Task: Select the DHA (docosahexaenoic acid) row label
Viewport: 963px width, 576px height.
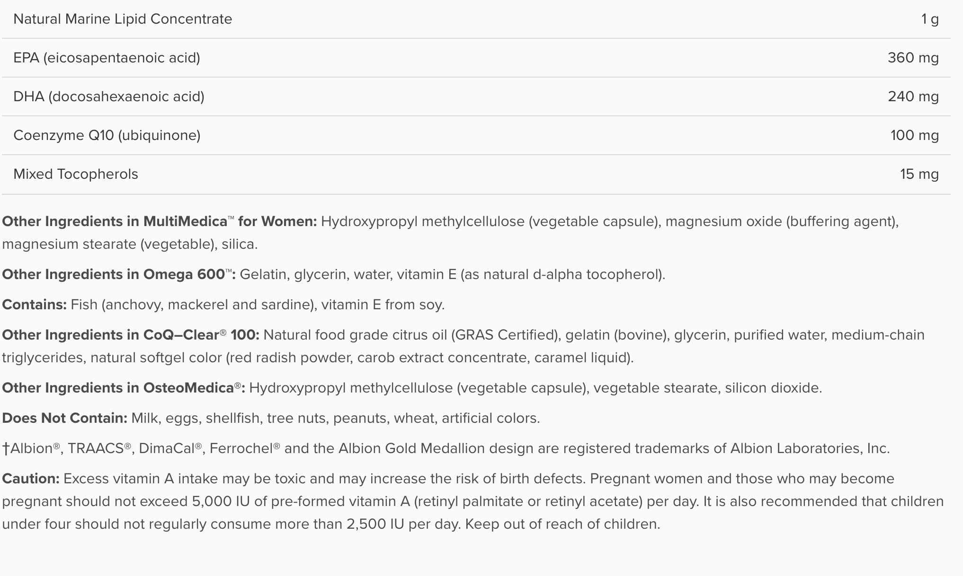Action: click(x=109, y=97)
